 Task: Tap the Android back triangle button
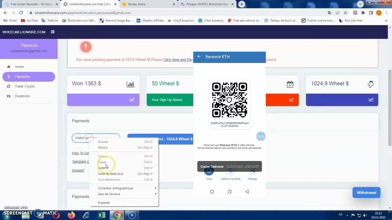(x=247, y=192)
